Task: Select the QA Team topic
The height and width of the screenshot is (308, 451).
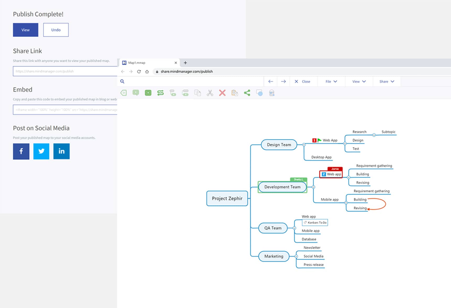Action: coord(273,228)
